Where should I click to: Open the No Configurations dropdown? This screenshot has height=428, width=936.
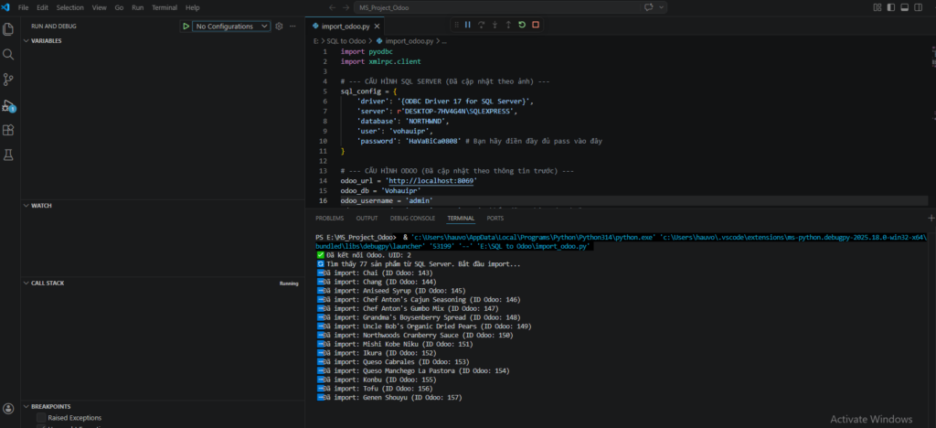pyautogui.click(x=230, y=27)
